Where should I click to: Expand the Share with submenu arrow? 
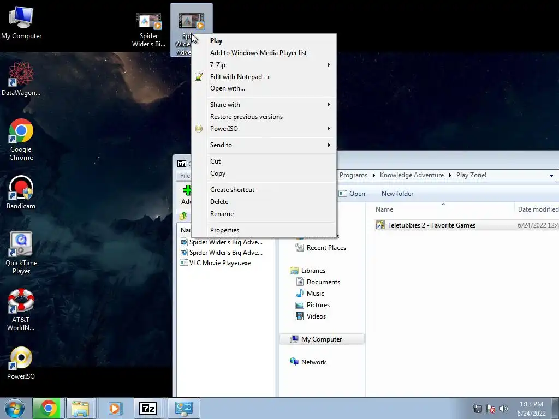[x=329, y=105]
